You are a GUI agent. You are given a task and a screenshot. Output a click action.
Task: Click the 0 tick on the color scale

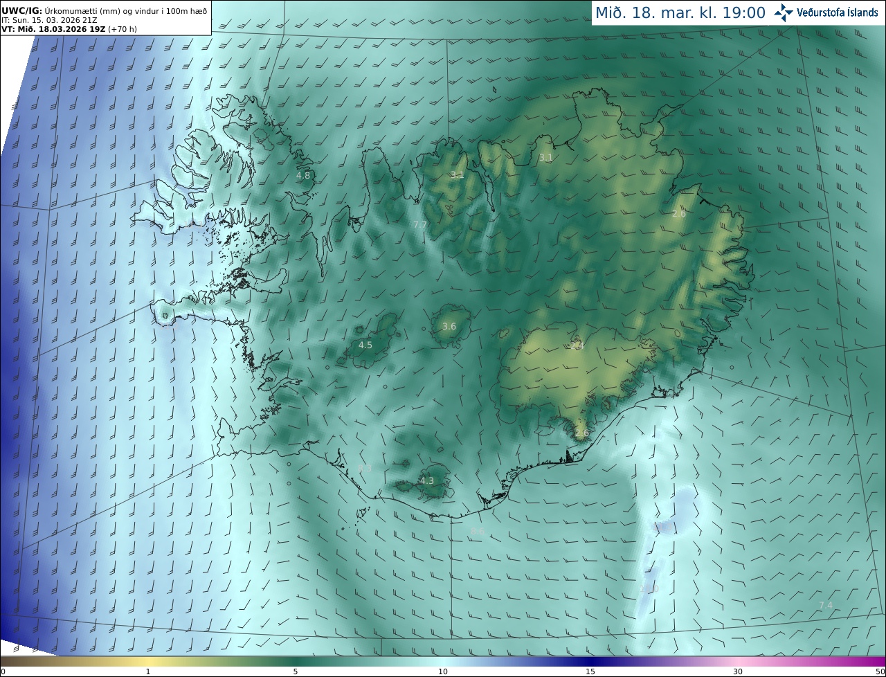pos(3,671)
